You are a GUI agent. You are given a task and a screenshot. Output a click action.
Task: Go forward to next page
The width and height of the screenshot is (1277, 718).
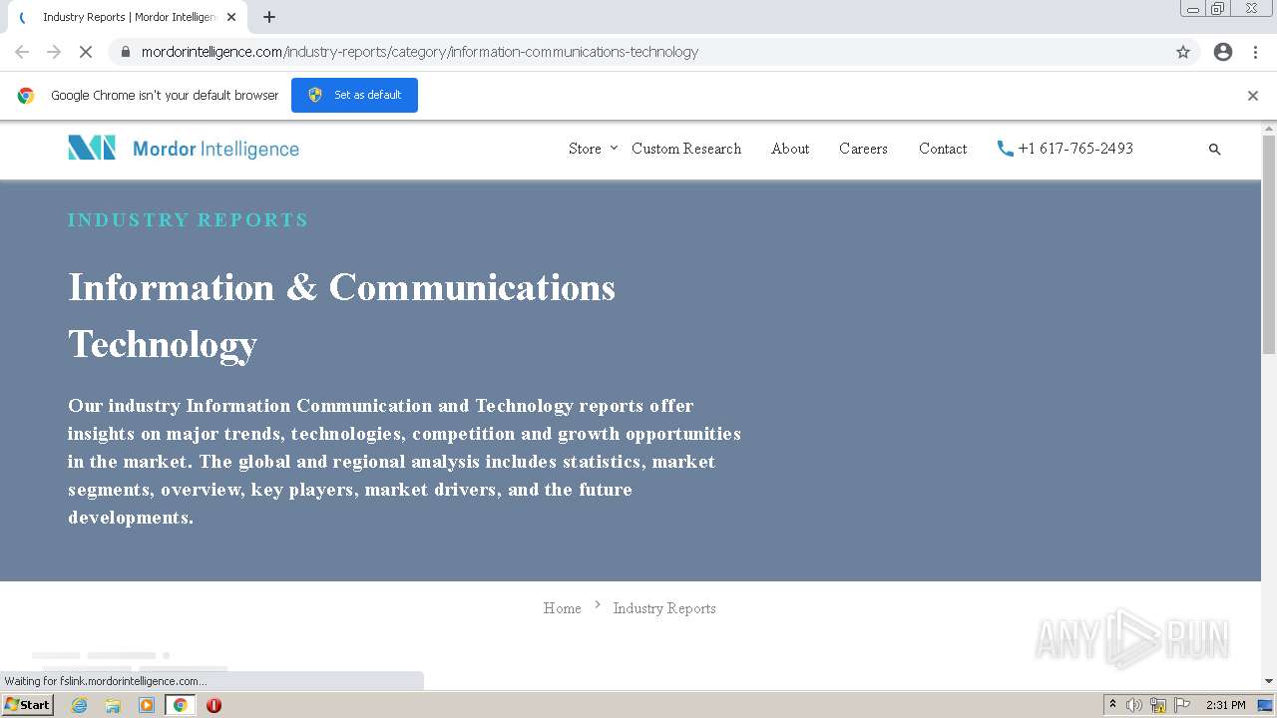(54, 52)
